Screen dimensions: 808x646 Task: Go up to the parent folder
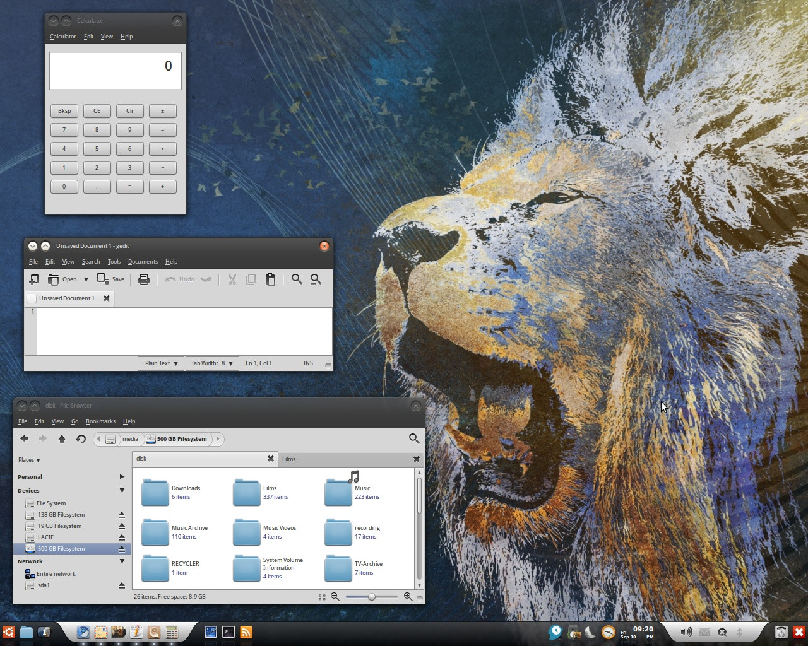coord(62,439)
